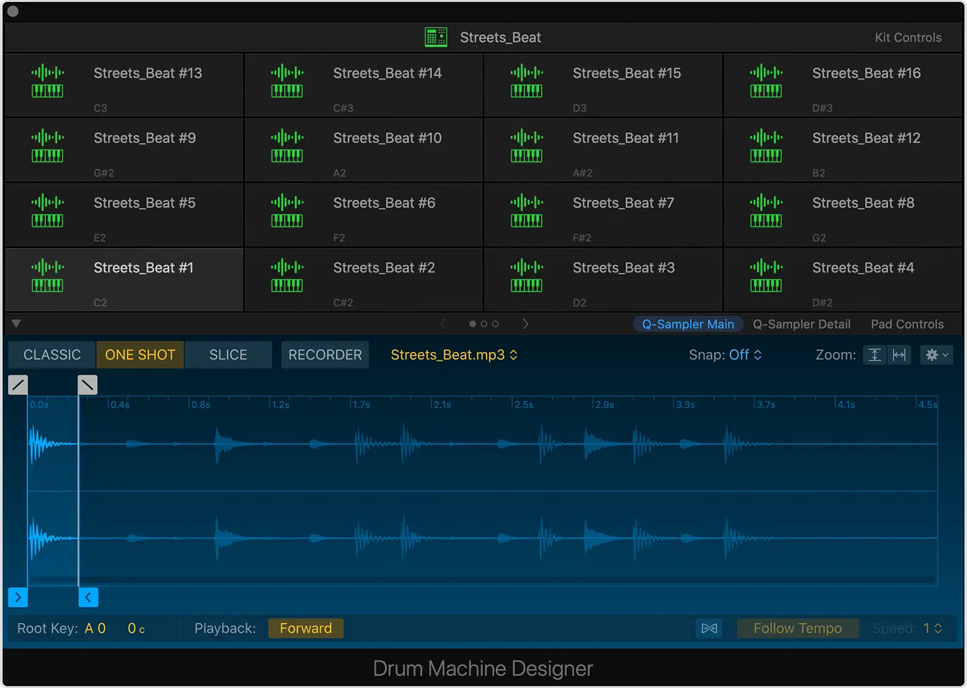
Task: Click the Flex mode bowtie icon
Action: [x=709, y=628]
